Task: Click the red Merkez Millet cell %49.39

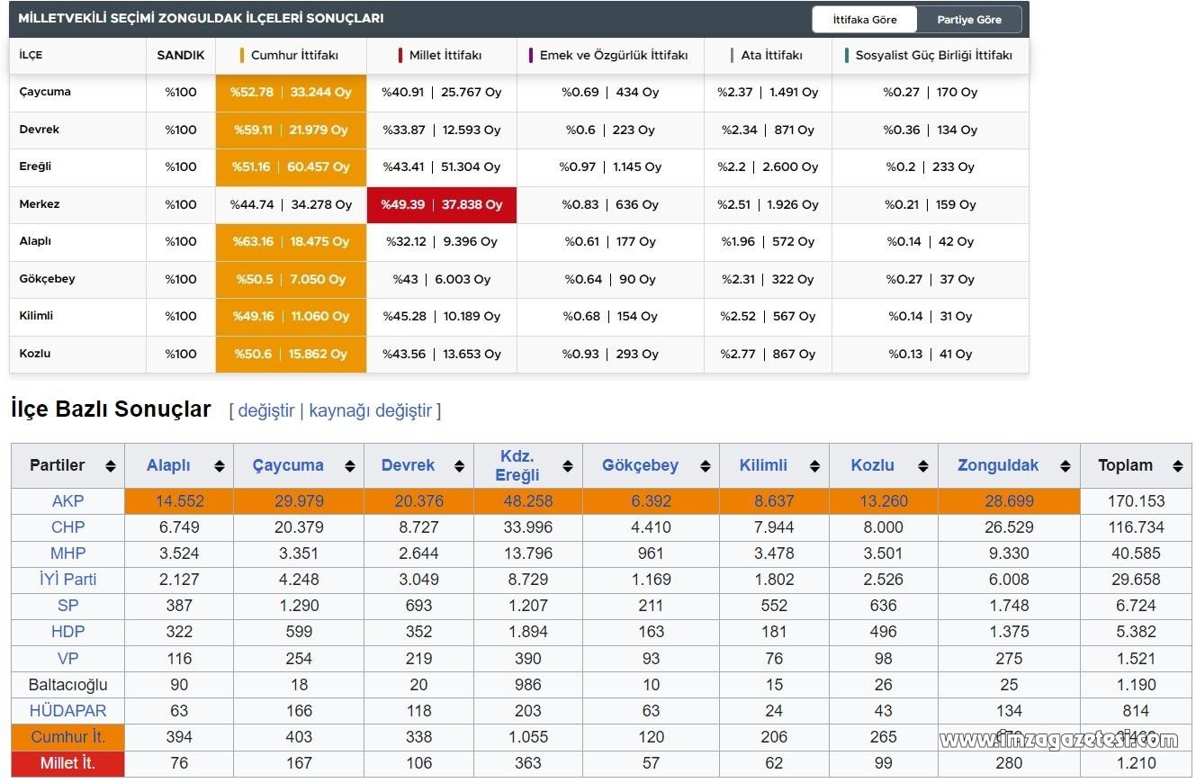Action: click(442, 204)
